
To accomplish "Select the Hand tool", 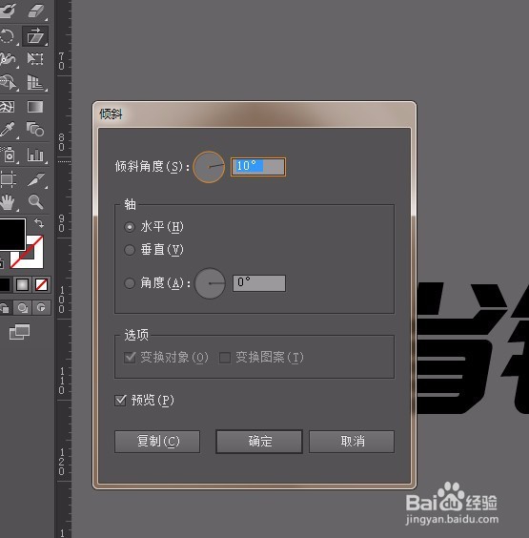I will 8,202.
